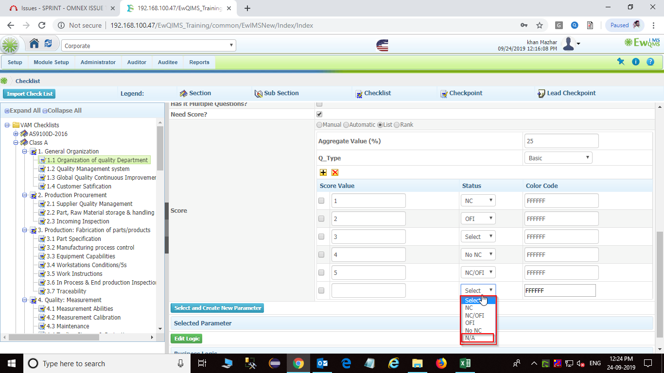Open Outlook from the taskbar
The width and height of the screenshot is (664, 373).
pyautogui.click(x=322, y=363)
